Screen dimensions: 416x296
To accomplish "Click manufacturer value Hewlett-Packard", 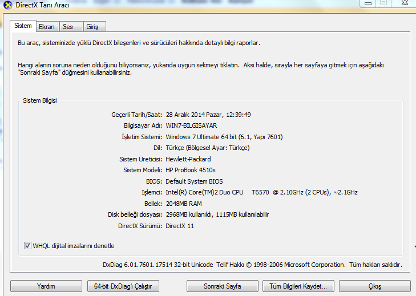I will coord(188,159).
